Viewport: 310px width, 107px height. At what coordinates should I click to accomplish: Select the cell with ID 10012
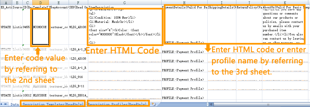point(27,95)
